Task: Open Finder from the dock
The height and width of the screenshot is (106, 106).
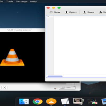Action: 24,101
